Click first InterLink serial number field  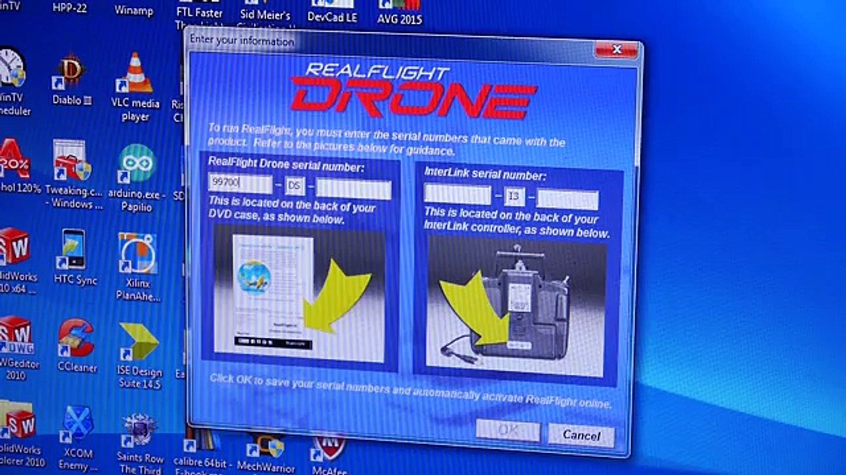(x=457, y=195)
